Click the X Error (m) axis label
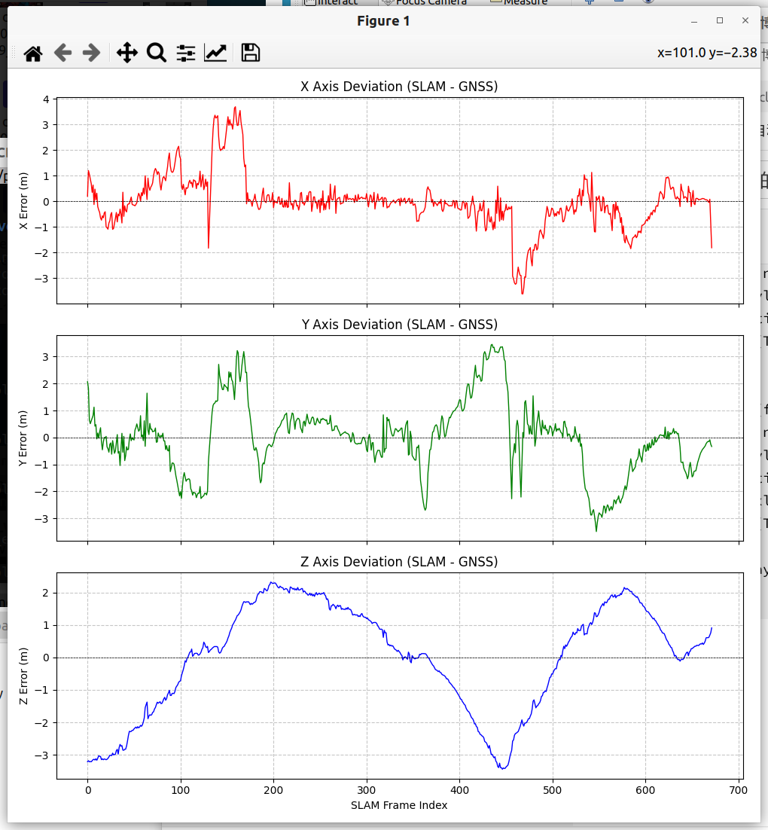This screenshot has width=768, height=830. (x=23, y=201)
